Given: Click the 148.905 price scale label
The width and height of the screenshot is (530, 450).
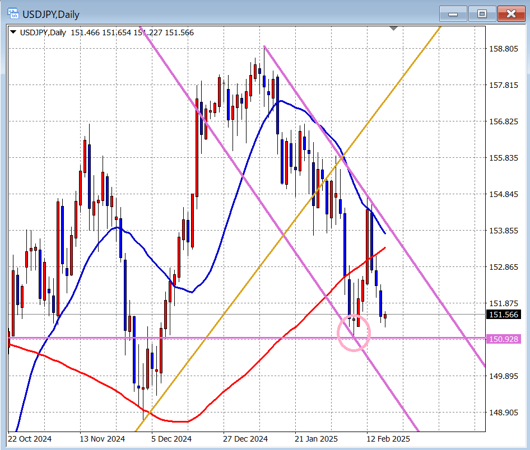Looking at the screenshot, I should point(504,412).
